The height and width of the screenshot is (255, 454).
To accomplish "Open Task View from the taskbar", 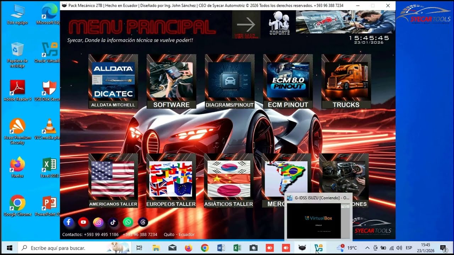I will tap(139, 248).
